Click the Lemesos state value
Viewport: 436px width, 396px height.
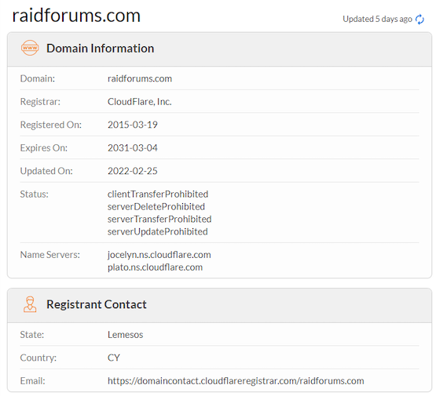126,335
